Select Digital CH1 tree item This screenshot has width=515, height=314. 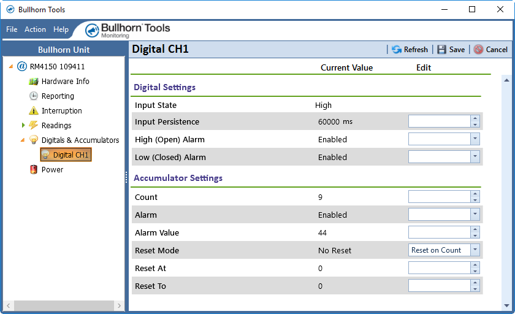tap(66, 155)
